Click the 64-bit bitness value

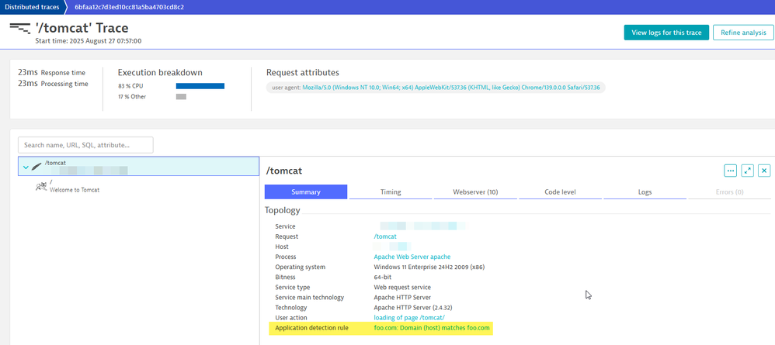click(383, 277)
